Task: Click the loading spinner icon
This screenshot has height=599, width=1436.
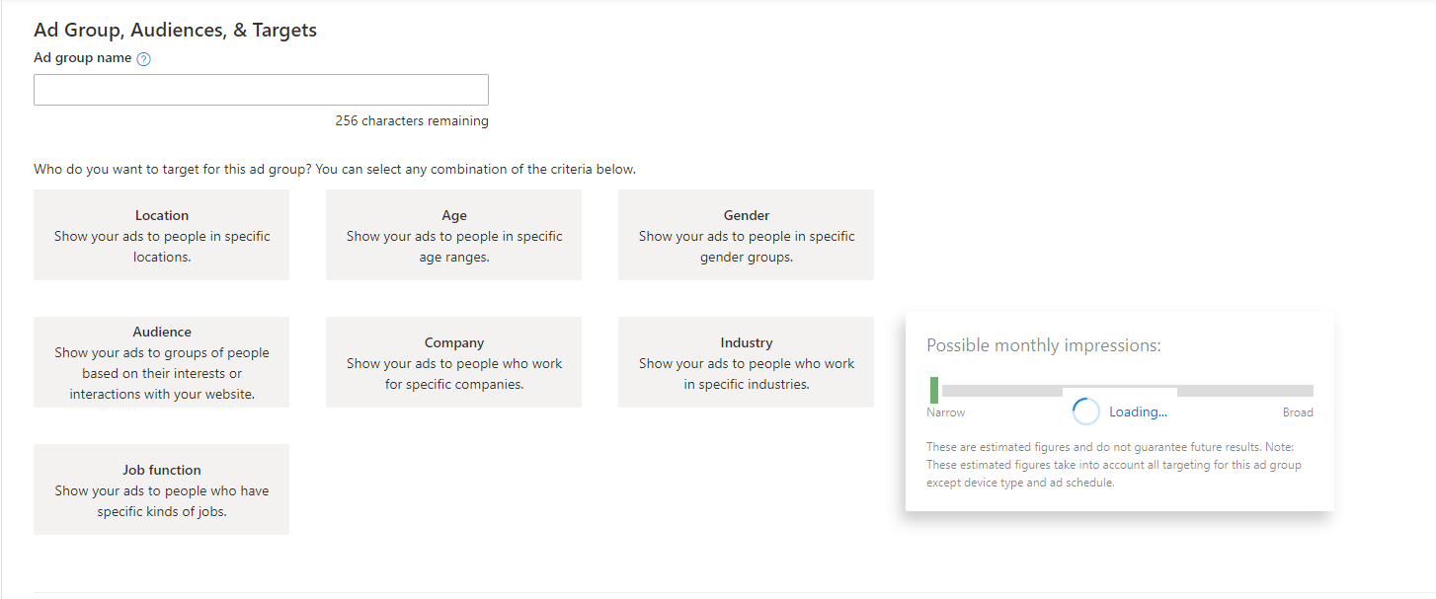Action: [1085, 412]
